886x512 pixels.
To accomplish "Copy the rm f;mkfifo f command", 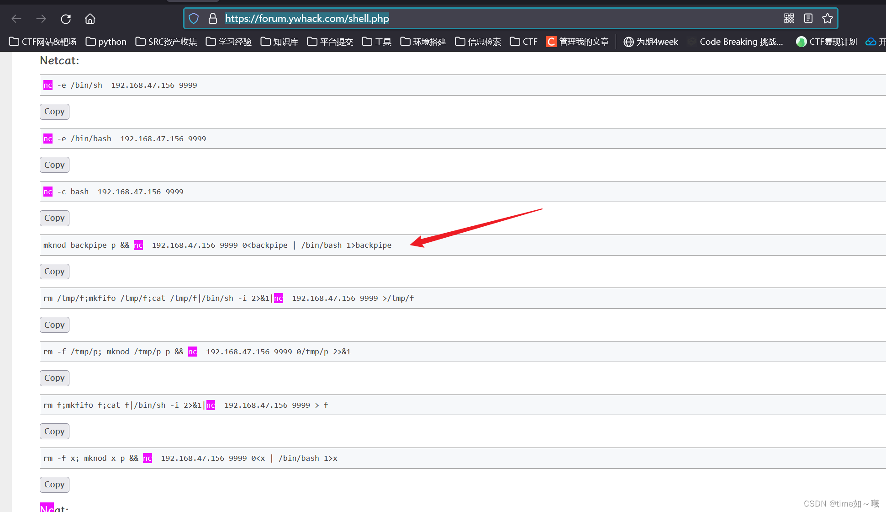I will click(54, 432).
